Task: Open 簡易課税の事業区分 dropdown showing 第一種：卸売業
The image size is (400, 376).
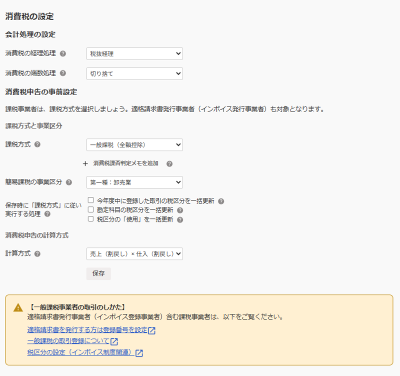Action: [134, 182]
